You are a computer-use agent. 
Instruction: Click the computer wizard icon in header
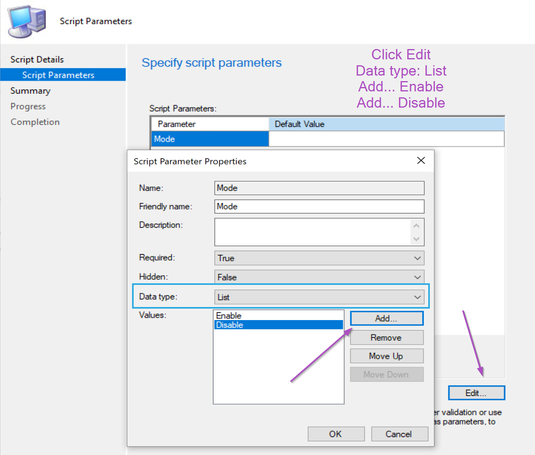[x=27, y=21]
